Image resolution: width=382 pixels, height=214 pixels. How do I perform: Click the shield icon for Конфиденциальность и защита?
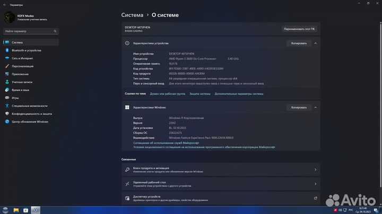(7, 114)
